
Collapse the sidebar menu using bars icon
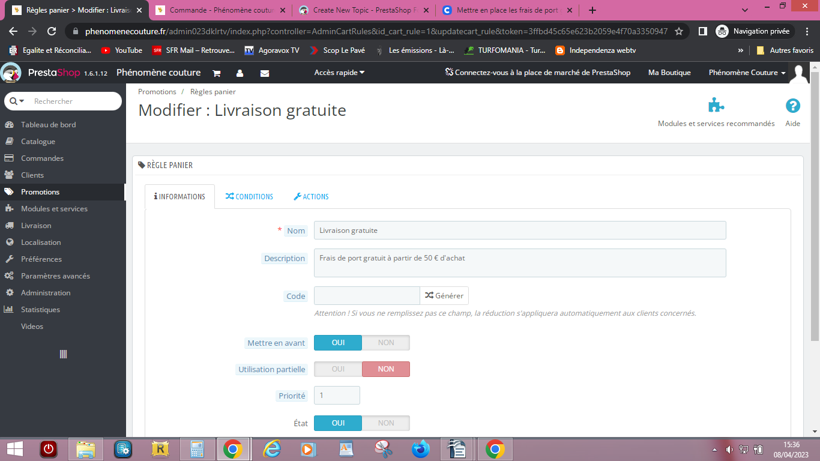pos(63,354)
